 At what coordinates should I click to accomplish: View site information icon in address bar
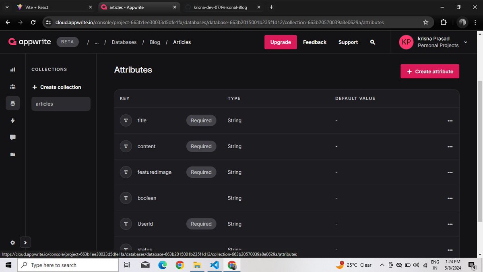pos(48,23)
